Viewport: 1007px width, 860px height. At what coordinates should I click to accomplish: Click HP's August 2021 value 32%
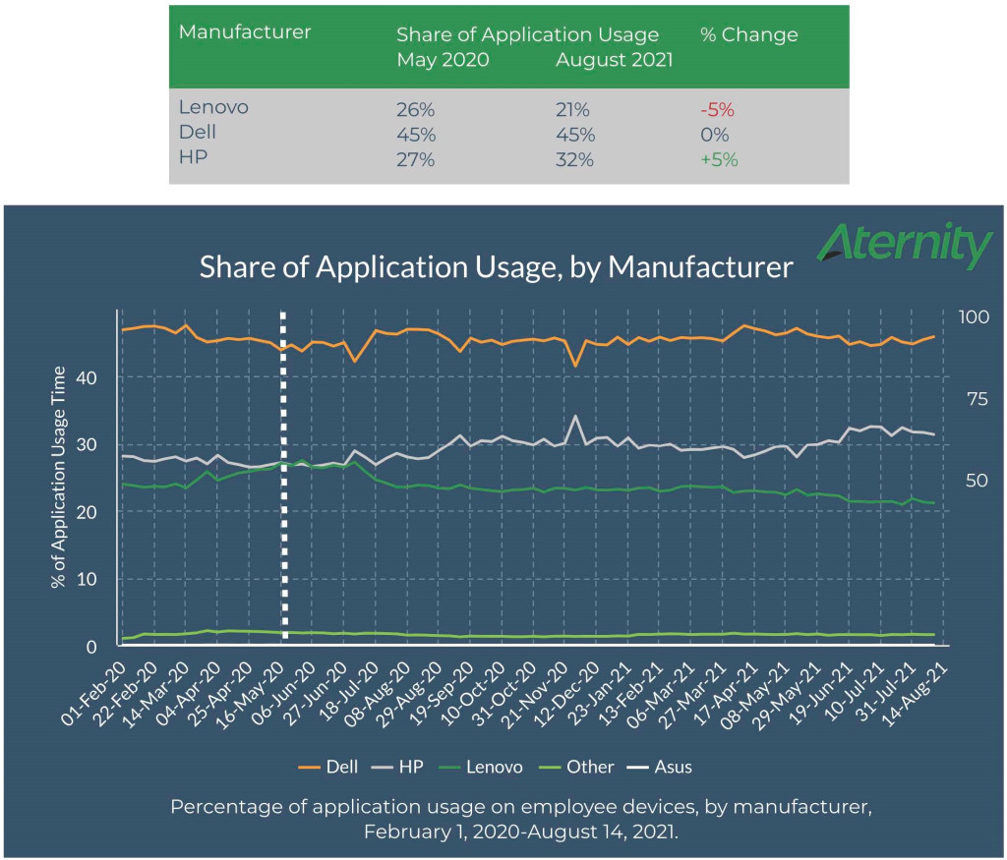point(574,160)
